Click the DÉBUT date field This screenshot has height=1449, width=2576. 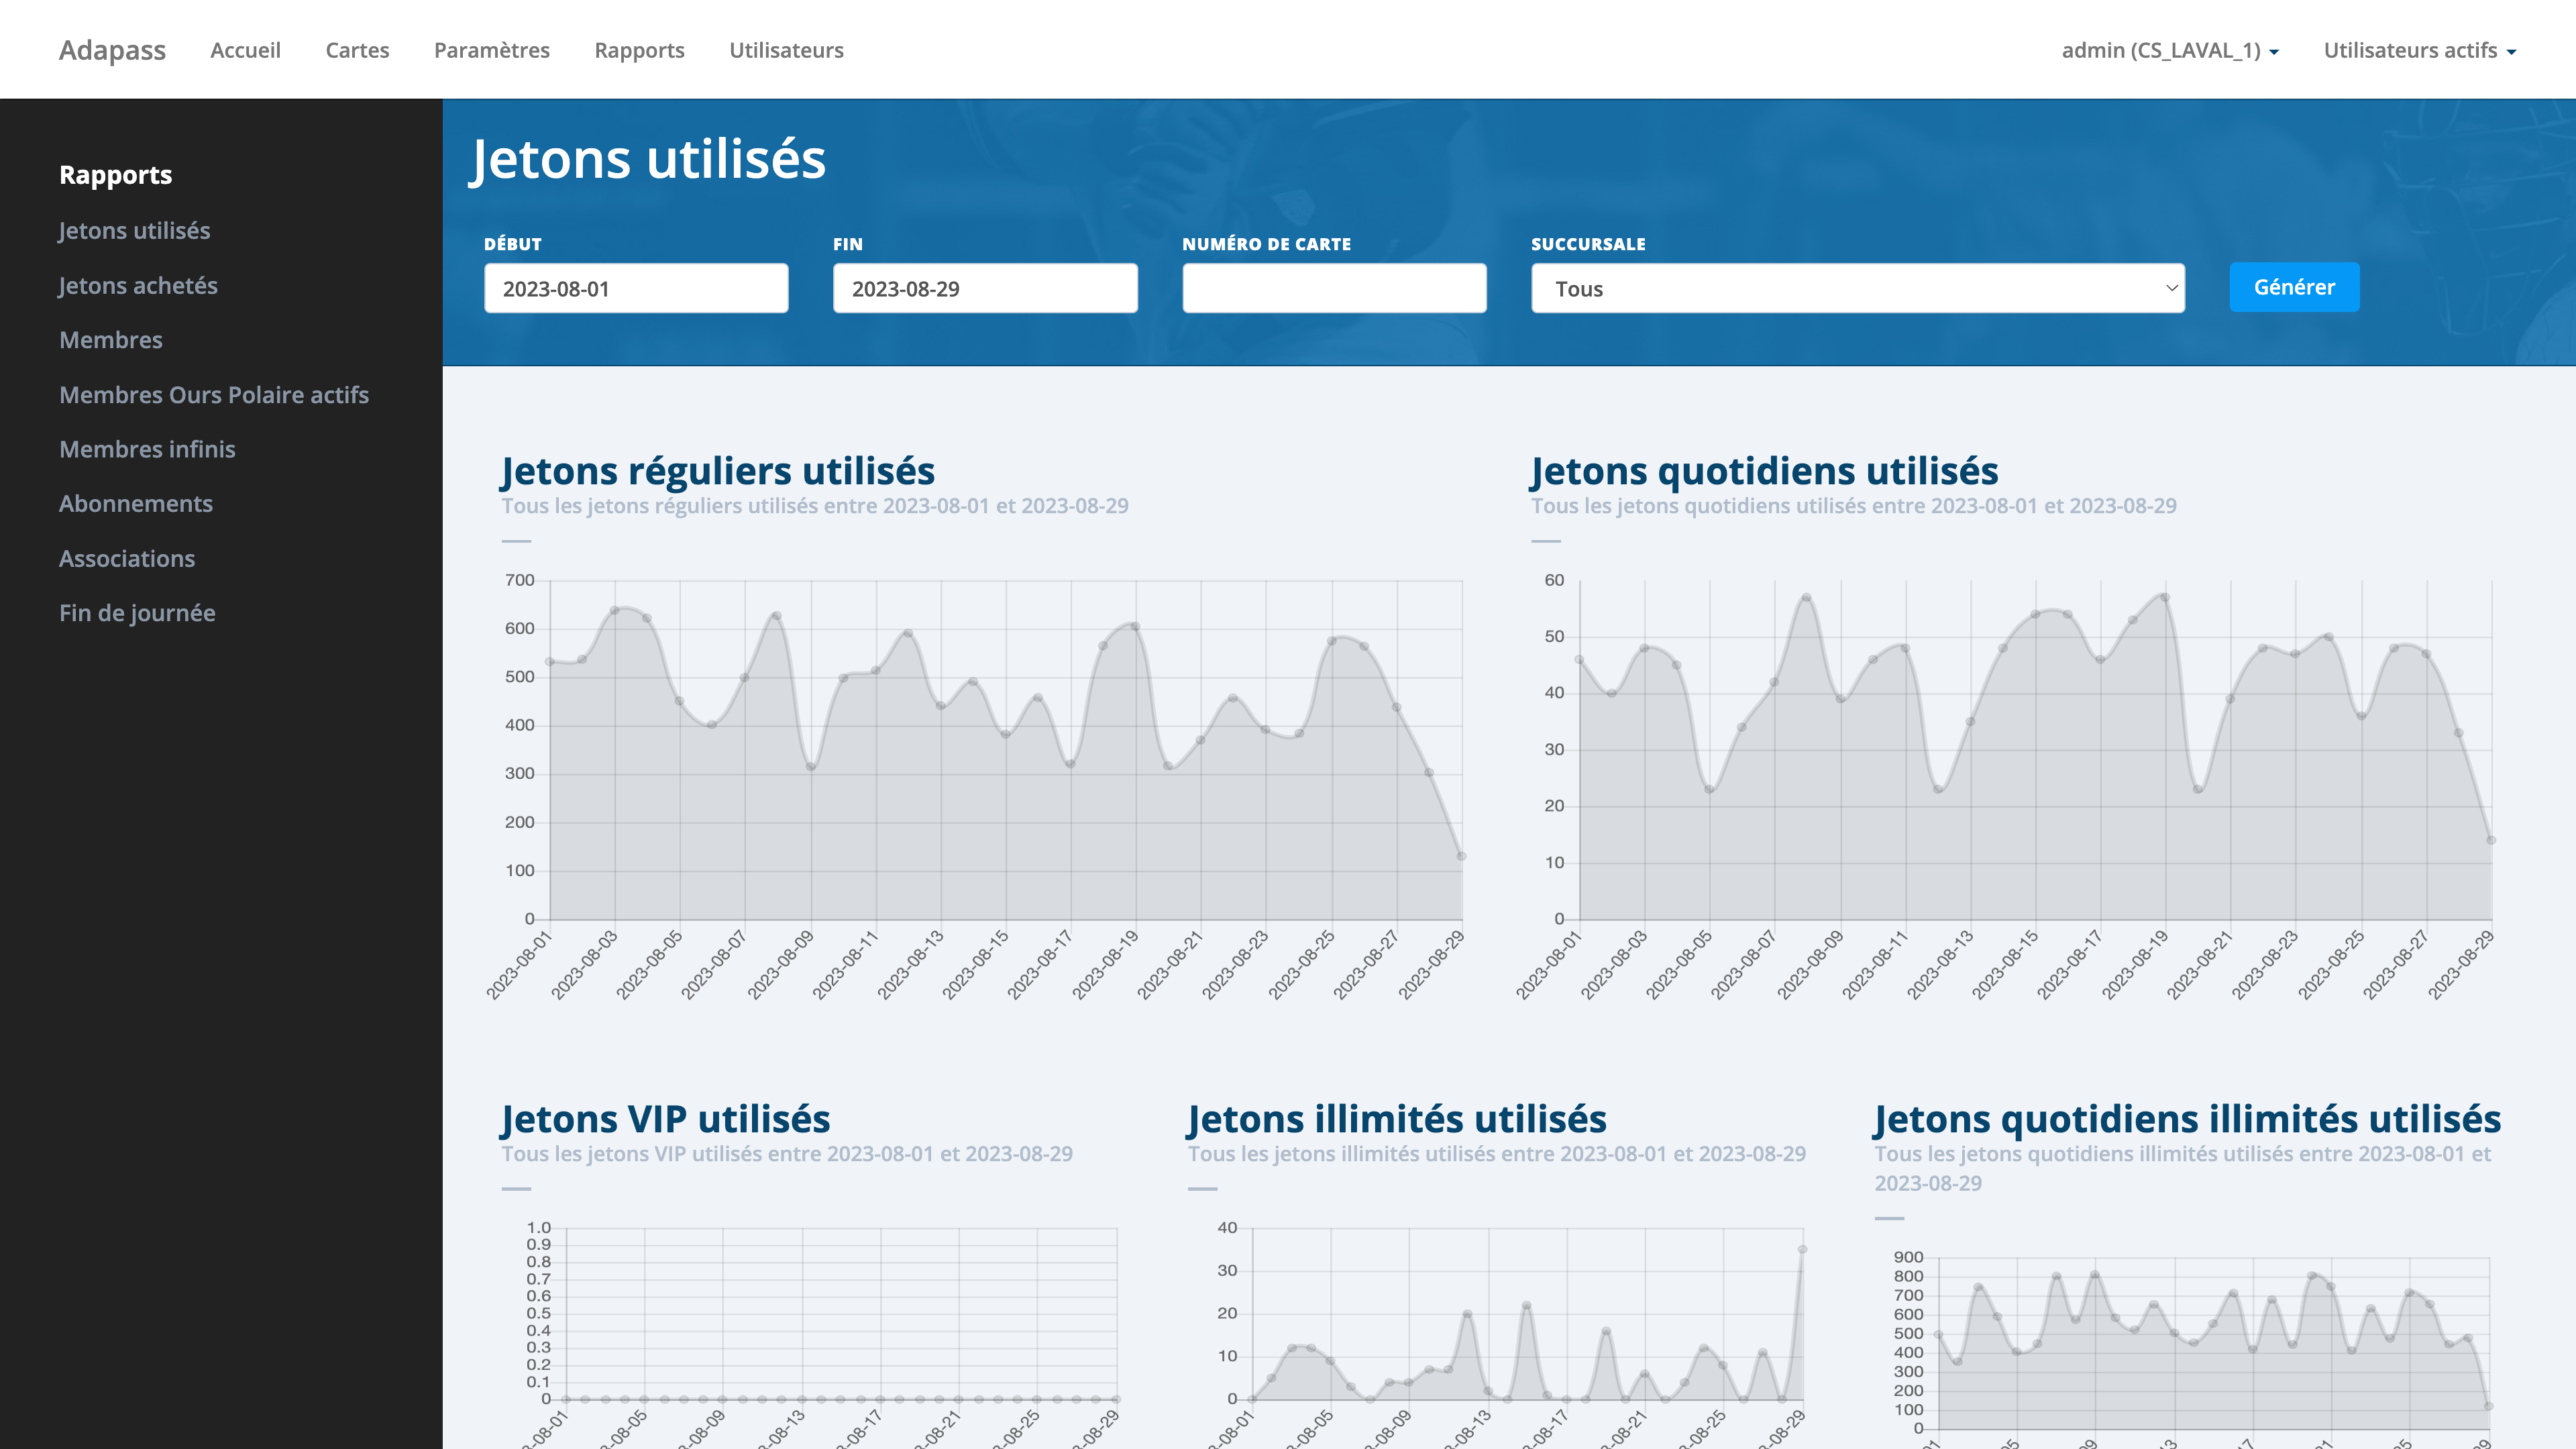coord(636,288)
